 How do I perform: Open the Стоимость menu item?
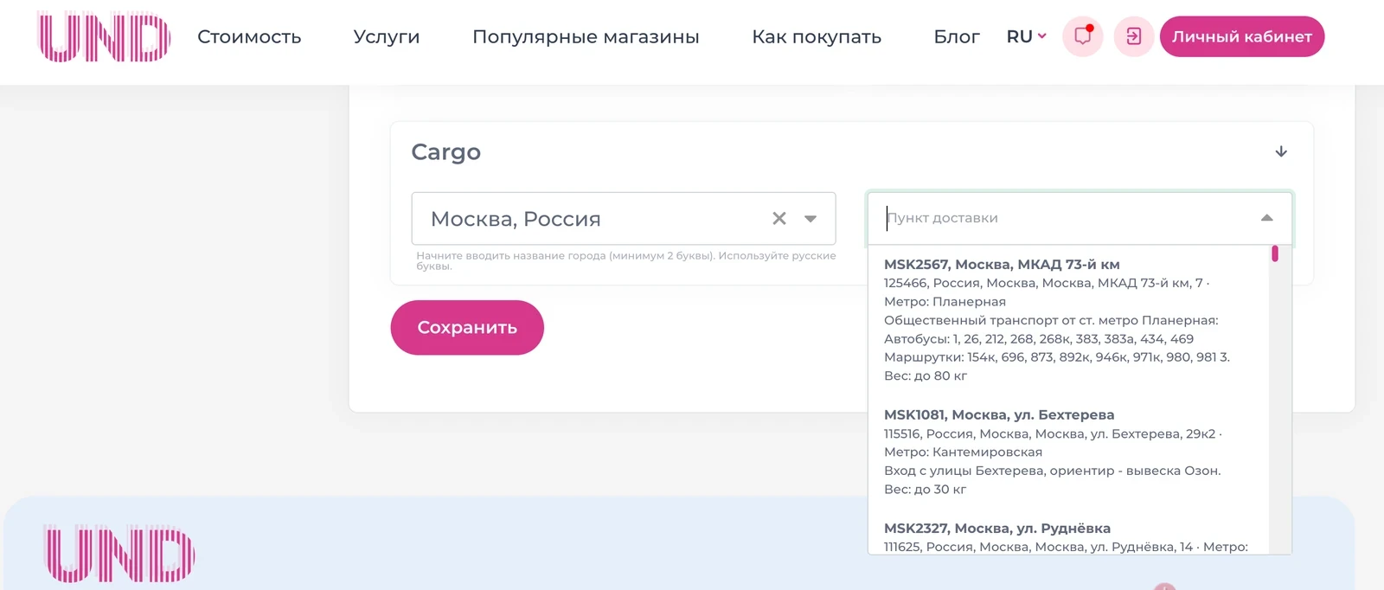(x=249, y=36)
